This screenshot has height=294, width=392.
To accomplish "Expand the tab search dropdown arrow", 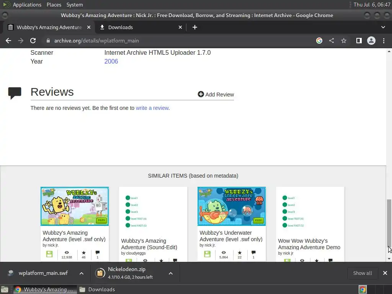I will (383, 27).
